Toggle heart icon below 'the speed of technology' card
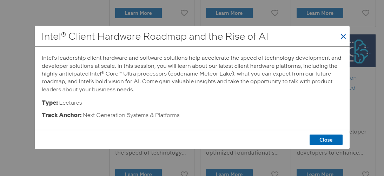 pyautogui.click(x=184, y=174)
